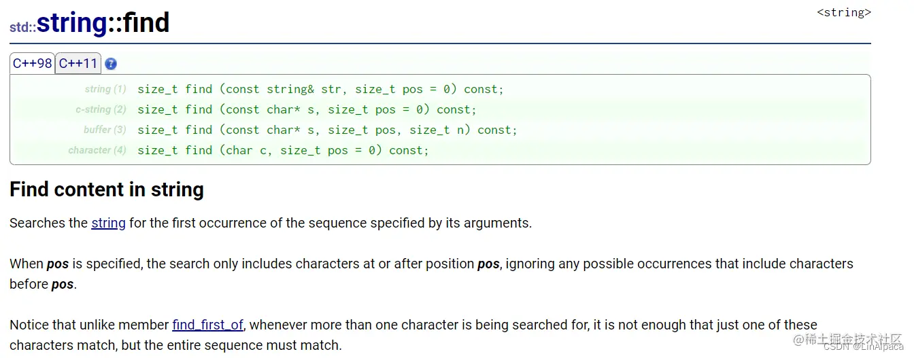
Task: Switch to the C++11 tab
Action: [78, 64]
